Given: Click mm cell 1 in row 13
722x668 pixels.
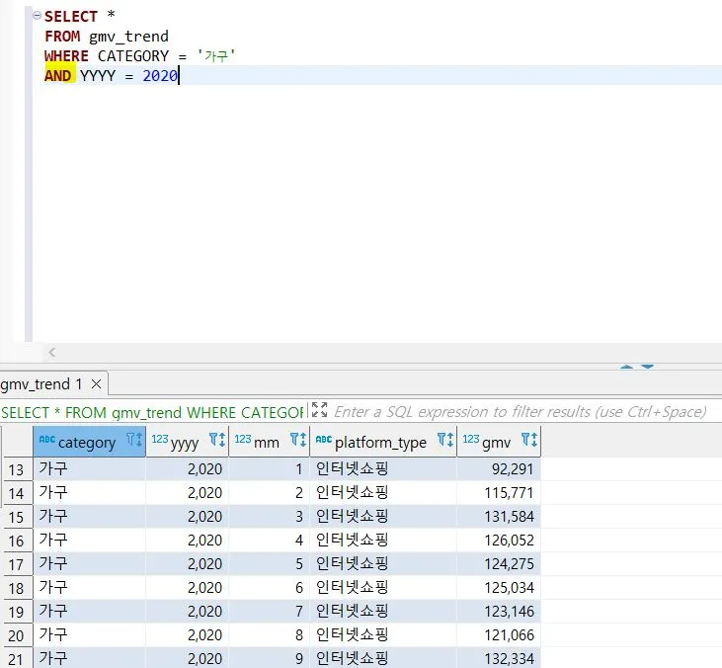Looking at the screenshot, I should pos(269,469).
